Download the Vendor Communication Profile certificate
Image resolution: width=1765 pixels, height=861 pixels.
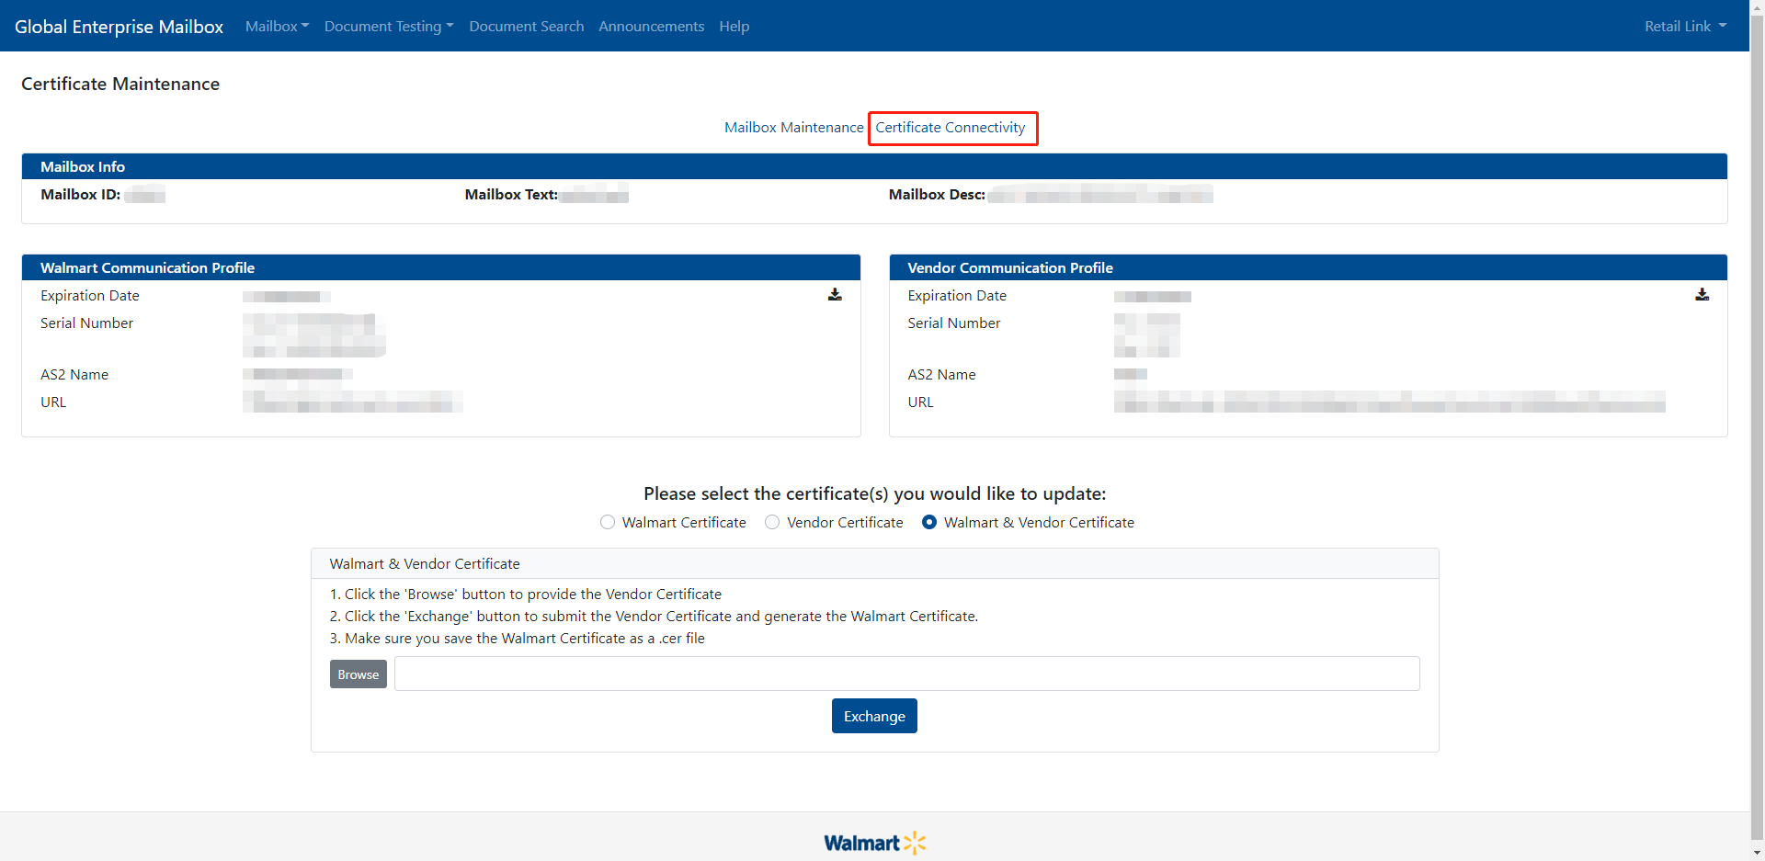coord(1702,295)
